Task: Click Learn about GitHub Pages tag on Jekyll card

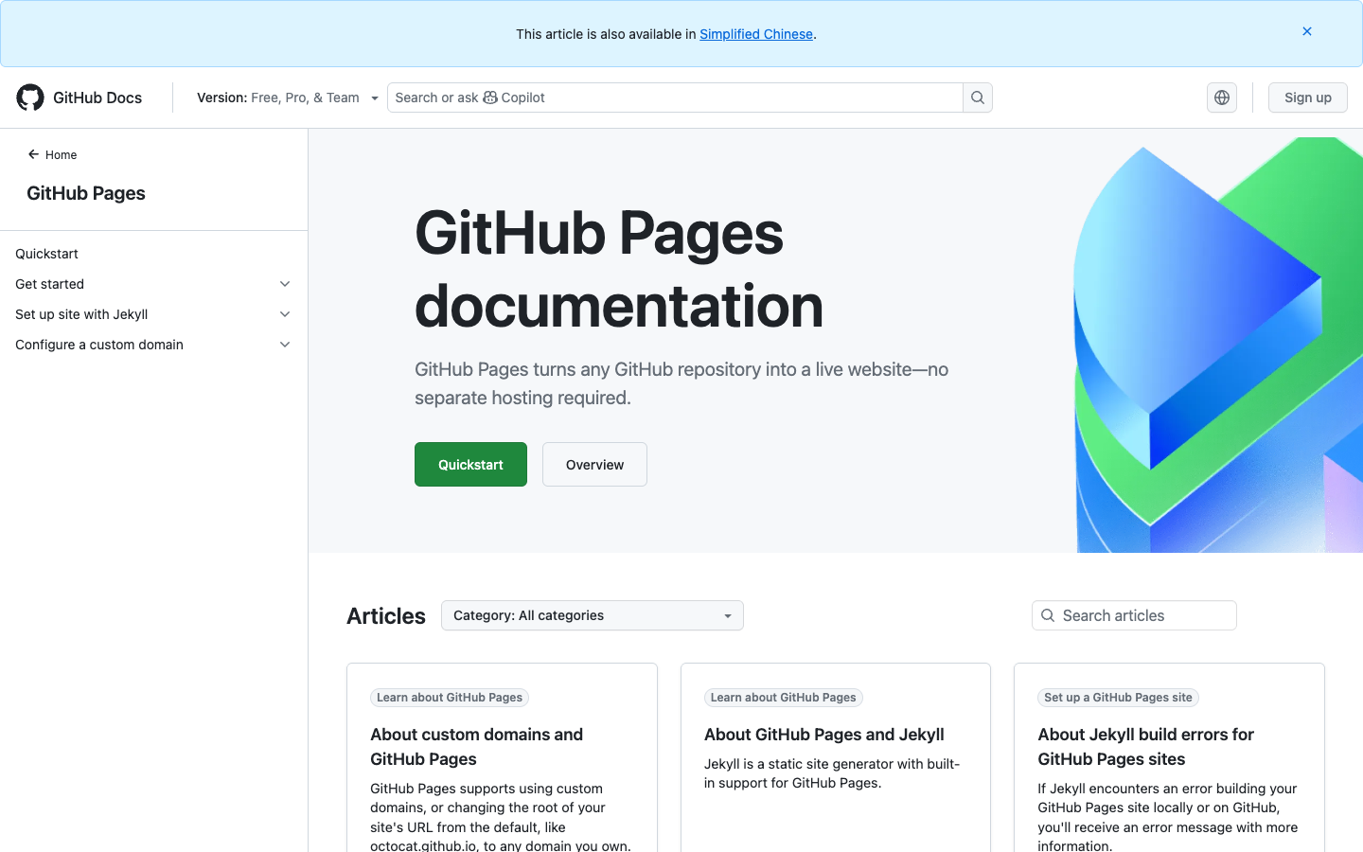Action: click(x=784, y=698)
